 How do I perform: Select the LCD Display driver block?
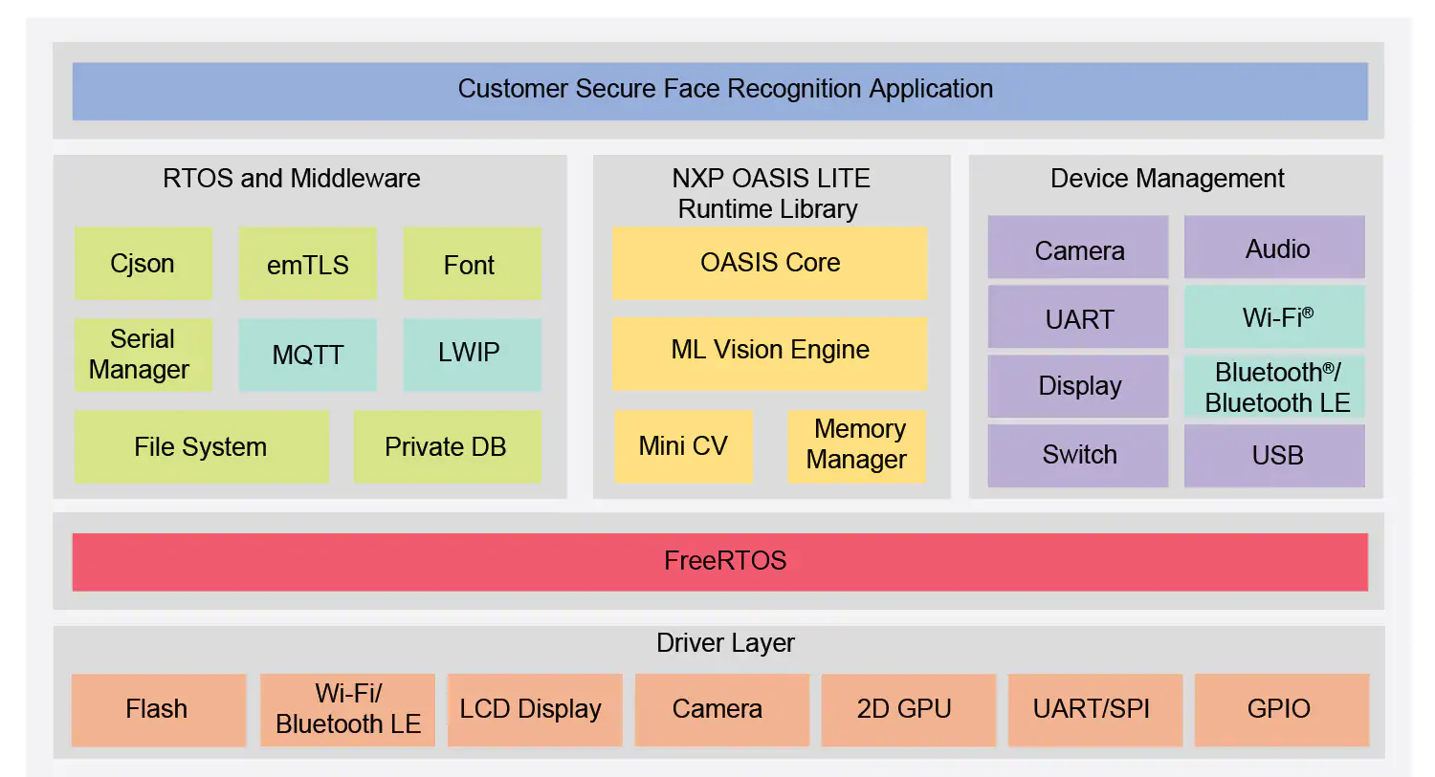tap(535, 710)
